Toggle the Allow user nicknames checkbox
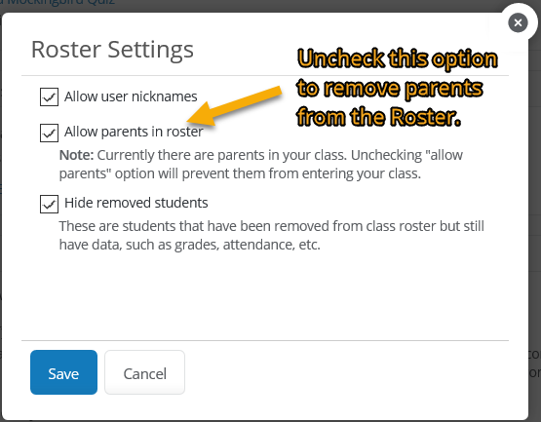The height and width of the screenshot is (422, 541). (x=49, y=96)
